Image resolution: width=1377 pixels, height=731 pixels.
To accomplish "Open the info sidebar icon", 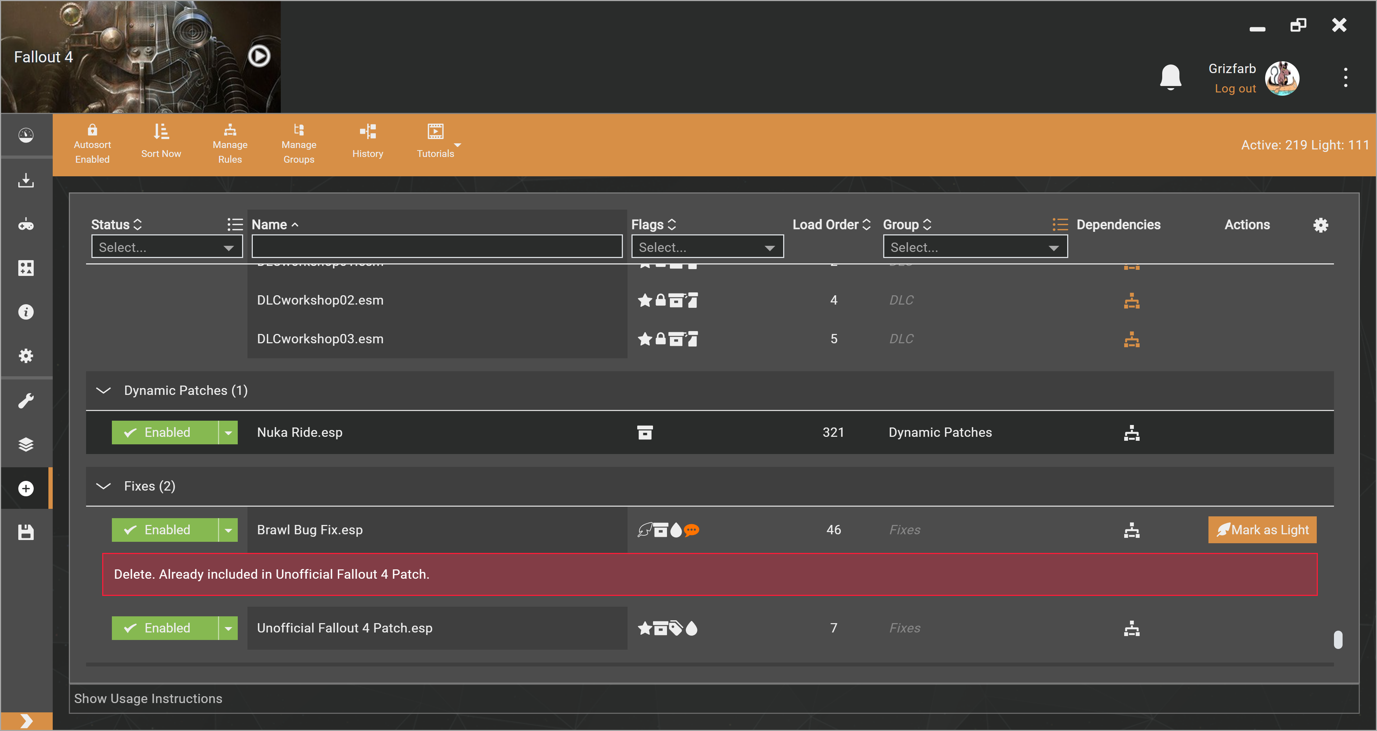I will 26,312.
